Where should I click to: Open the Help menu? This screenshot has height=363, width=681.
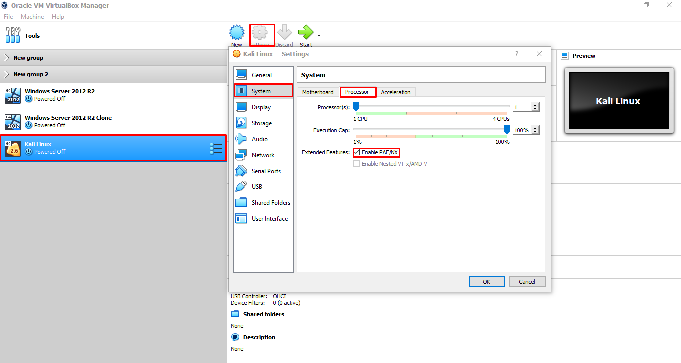click(x=58, y=17)
